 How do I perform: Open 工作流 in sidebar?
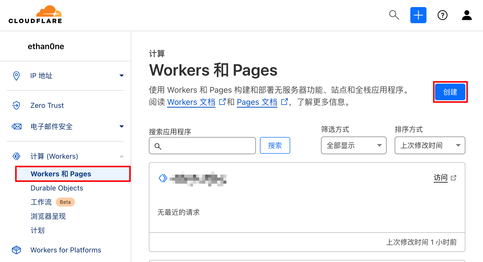pyautogui.click(x=41, y=202)
